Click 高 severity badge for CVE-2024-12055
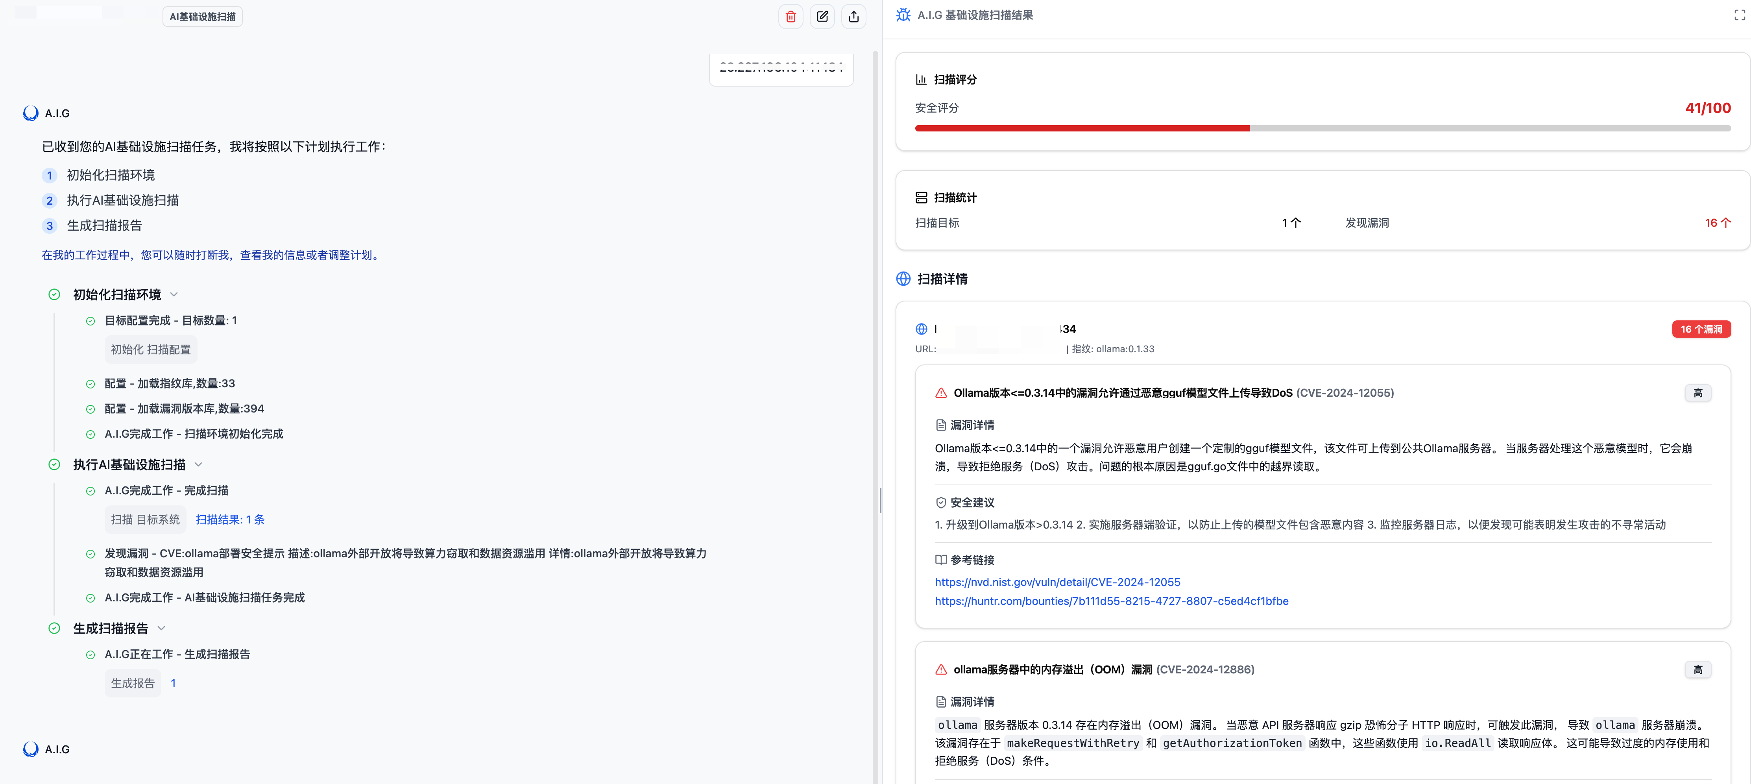Screen dimensions: 1751x784 point(1697,393)
